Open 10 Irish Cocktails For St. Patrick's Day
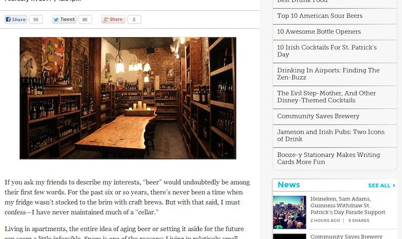Image resolution: width=402 pixels, height=239 pixels. coord(327,51)
